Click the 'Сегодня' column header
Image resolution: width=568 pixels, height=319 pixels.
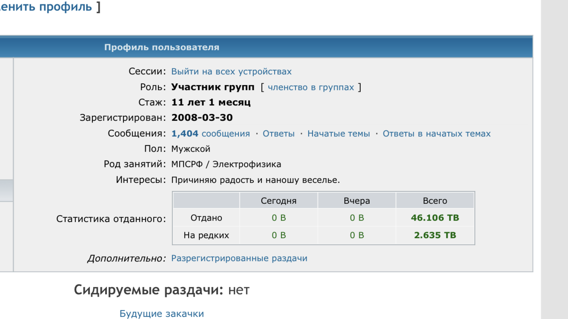279,201
